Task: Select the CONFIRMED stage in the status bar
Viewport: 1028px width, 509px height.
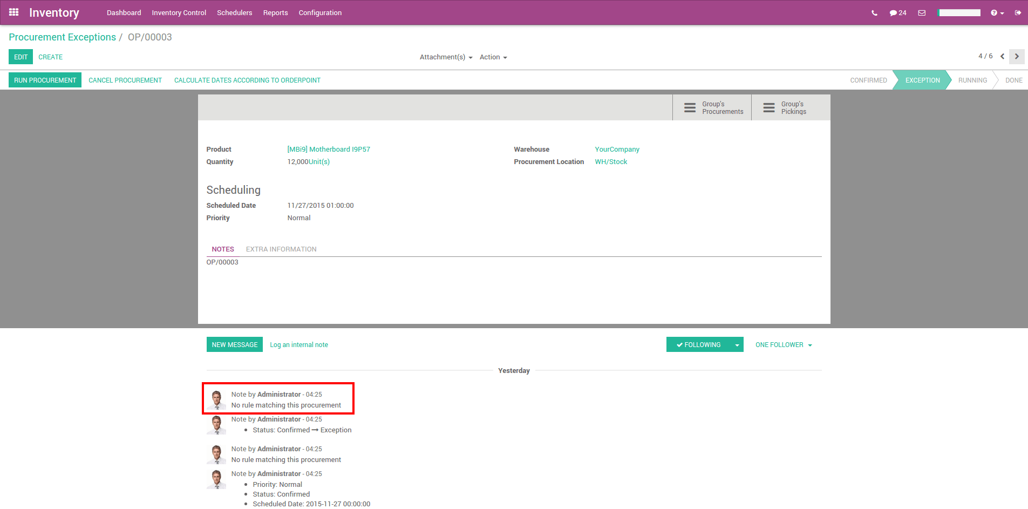Action: (x=868, y=80)
